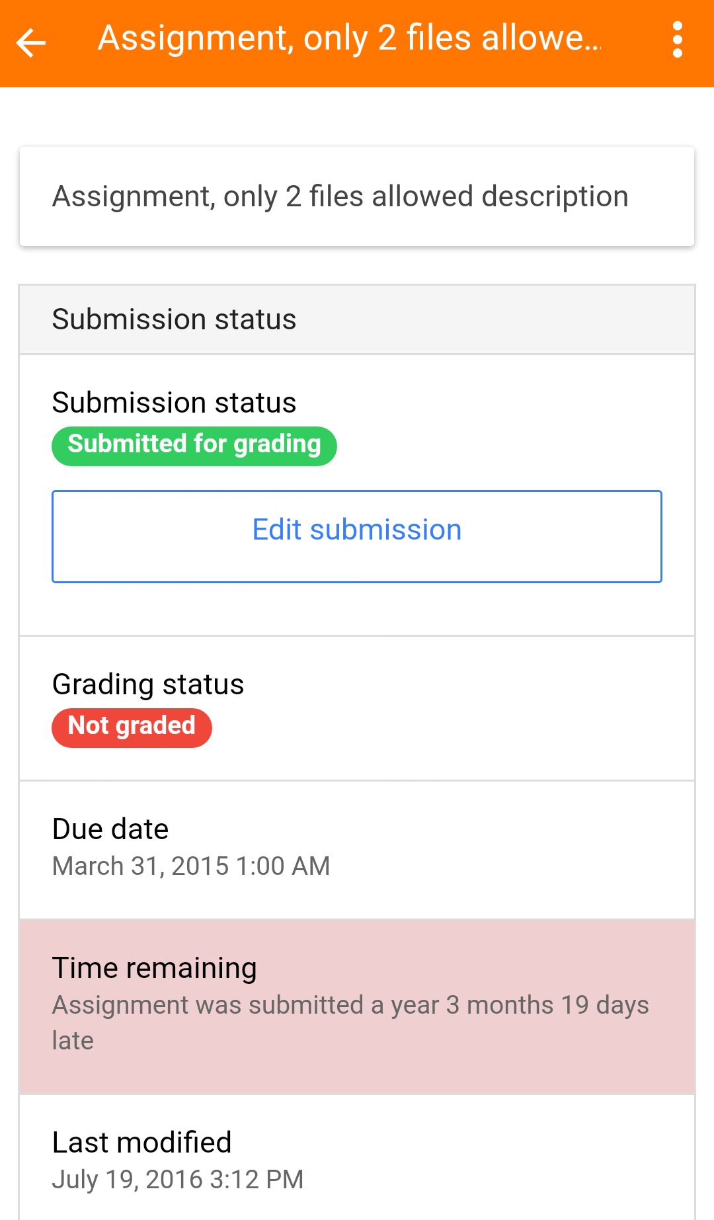Click the 1:00 AM due time
Image resolution: width=714 pixels, height=1220 pixels.
tap(283, 866)
